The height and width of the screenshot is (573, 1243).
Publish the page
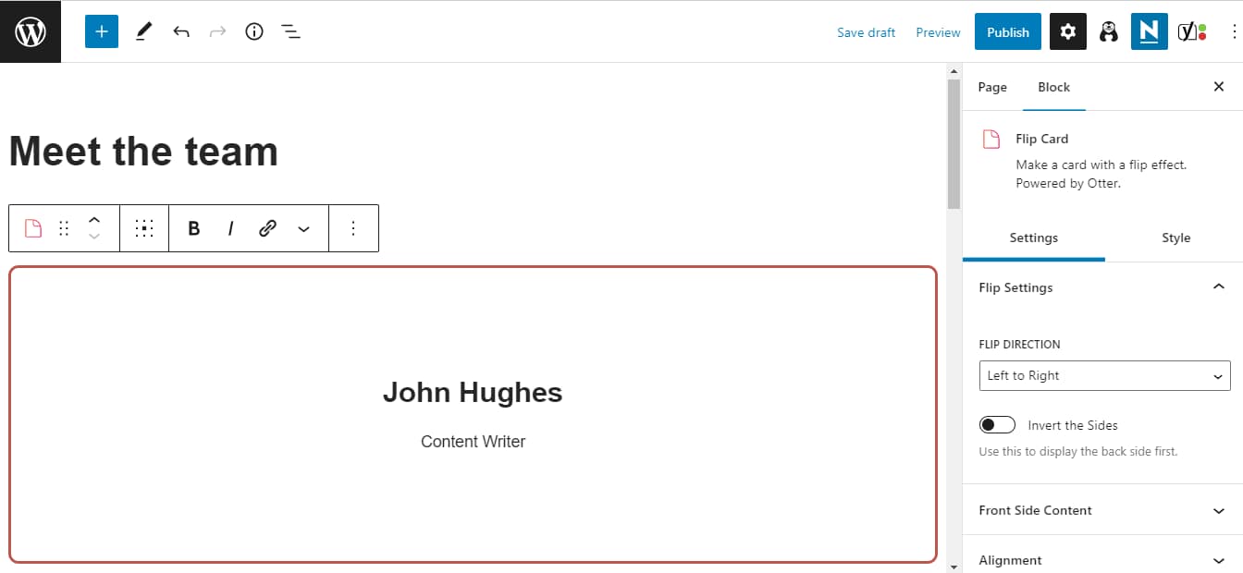pos(1007,31)
